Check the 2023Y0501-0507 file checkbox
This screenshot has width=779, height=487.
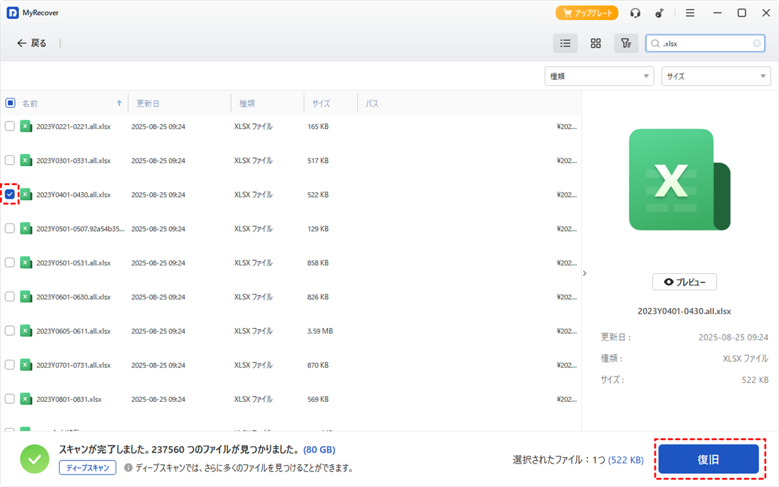[x=10, y=228]
